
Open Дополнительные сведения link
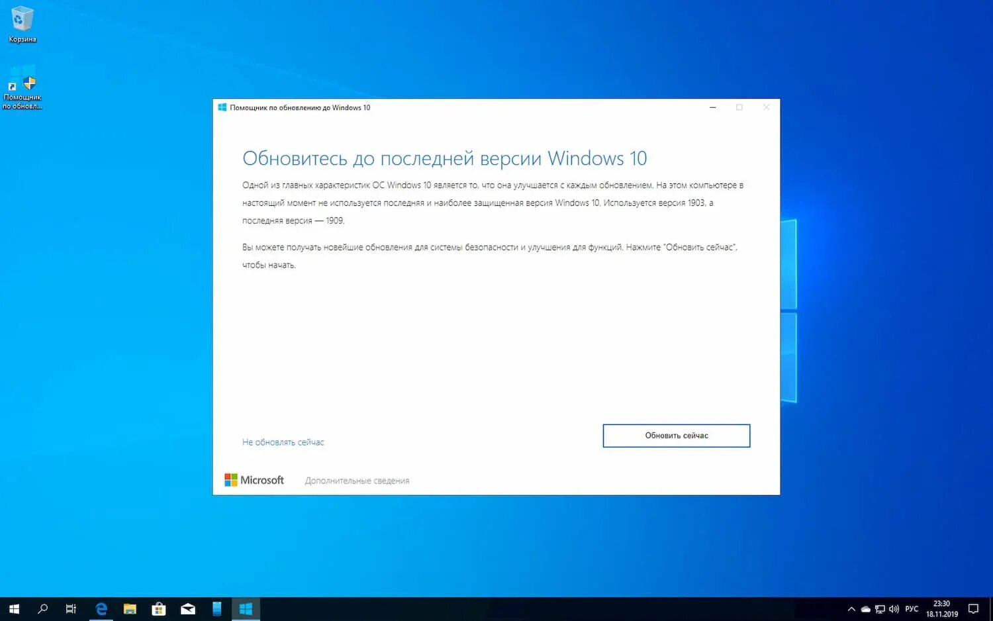pyautogui.click(x=357, y=481)
